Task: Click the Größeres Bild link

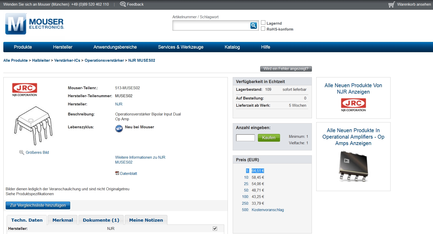Action: (37, 152)
